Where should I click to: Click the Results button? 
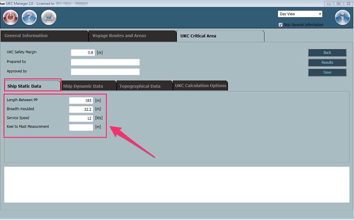click(x=327, y=63)
